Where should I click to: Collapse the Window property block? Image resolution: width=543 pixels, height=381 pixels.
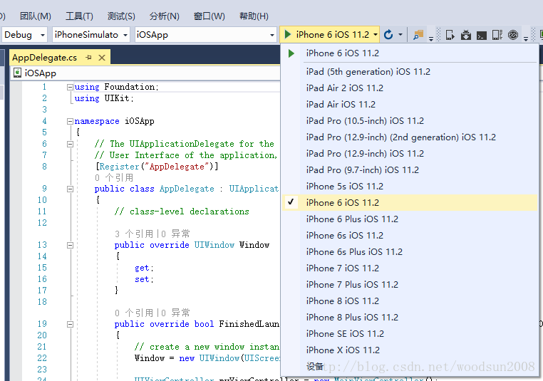click(x=70, y=246)
